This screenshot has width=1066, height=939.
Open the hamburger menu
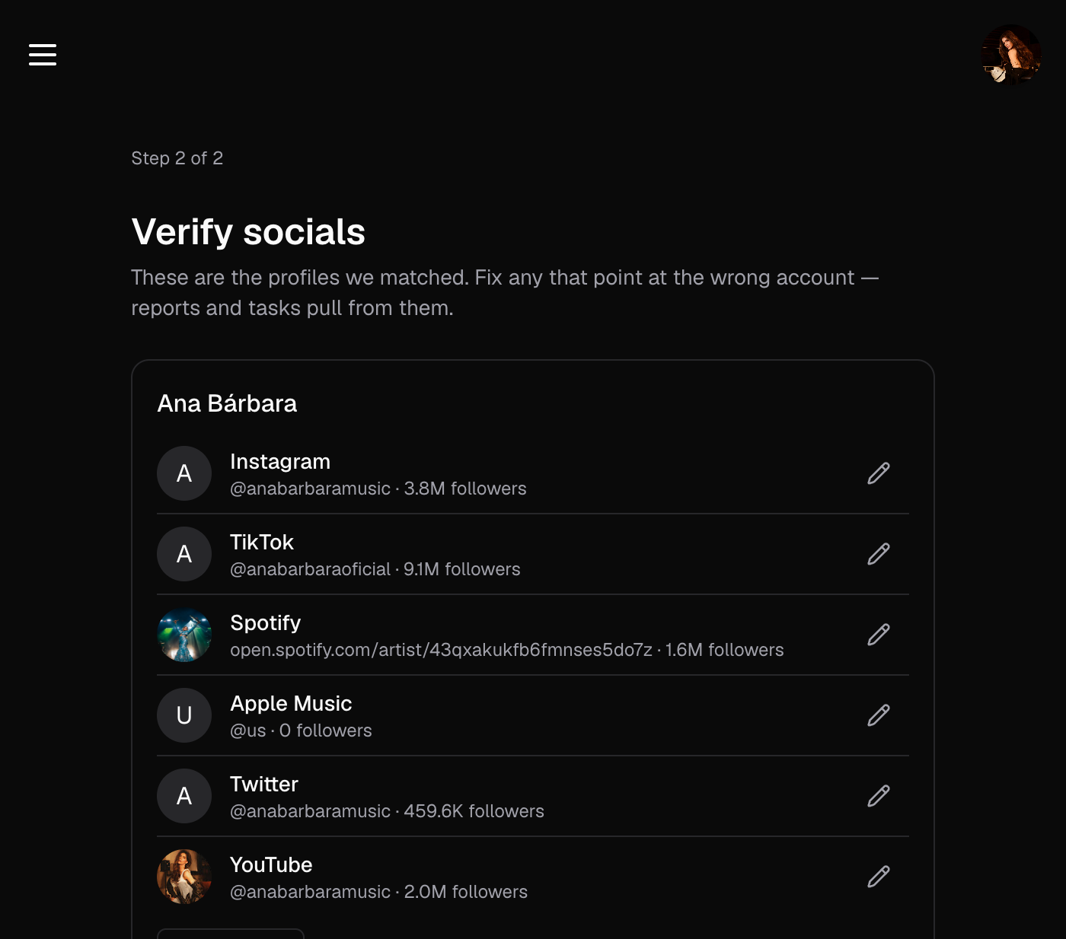[x=43, y=55]
